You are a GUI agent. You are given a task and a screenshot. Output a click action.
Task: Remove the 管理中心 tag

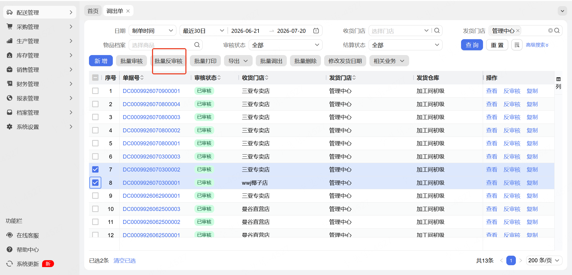tap(518, 31)
